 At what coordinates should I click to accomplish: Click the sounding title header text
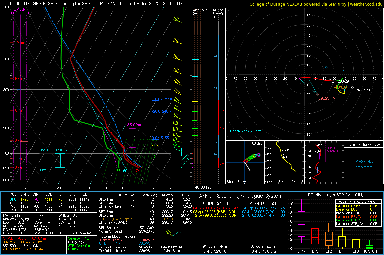click(97, 4)
